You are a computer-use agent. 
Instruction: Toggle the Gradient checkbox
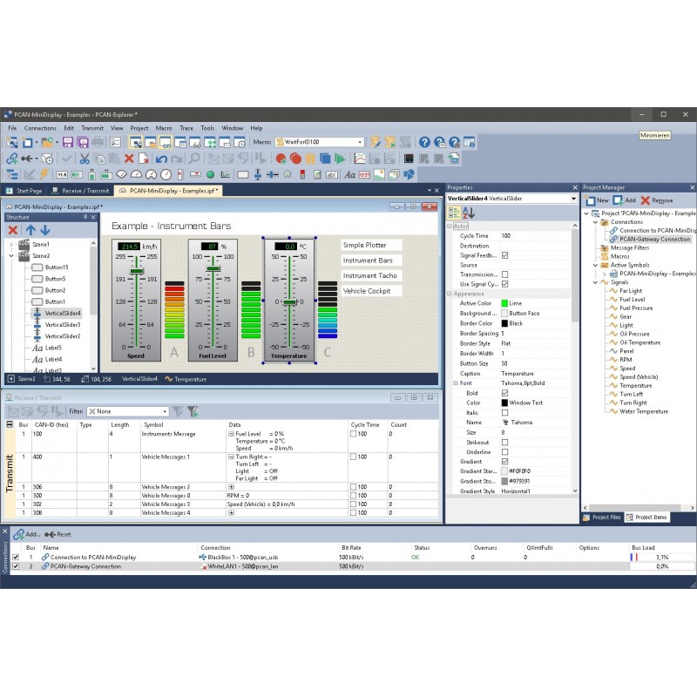point(505,462)
